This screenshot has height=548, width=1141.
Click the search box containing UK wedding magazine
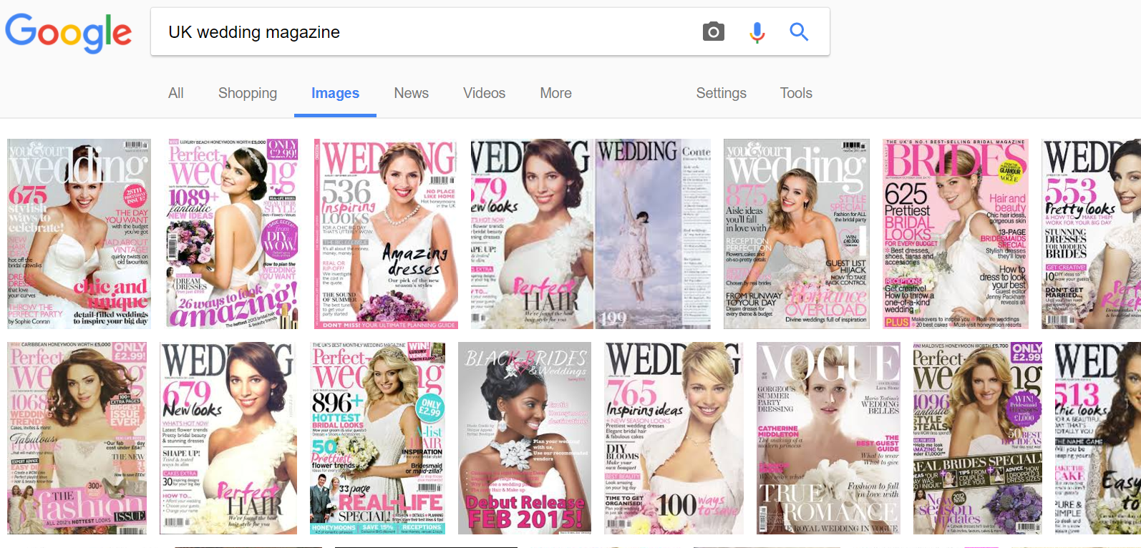coord(422,32)
